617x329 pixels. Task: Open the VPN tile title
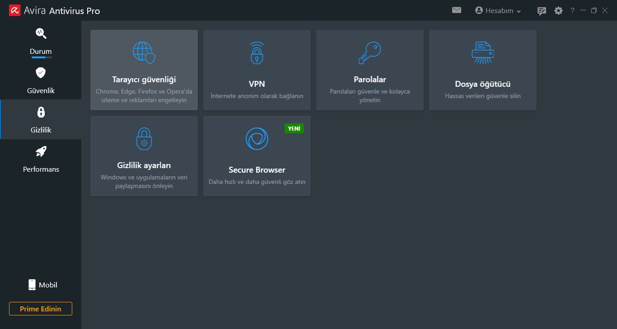pyautogui.click(x=257, y=84)
